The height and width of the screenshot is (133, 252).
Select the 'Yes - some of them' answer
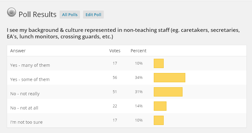click(x=30, y=79)
